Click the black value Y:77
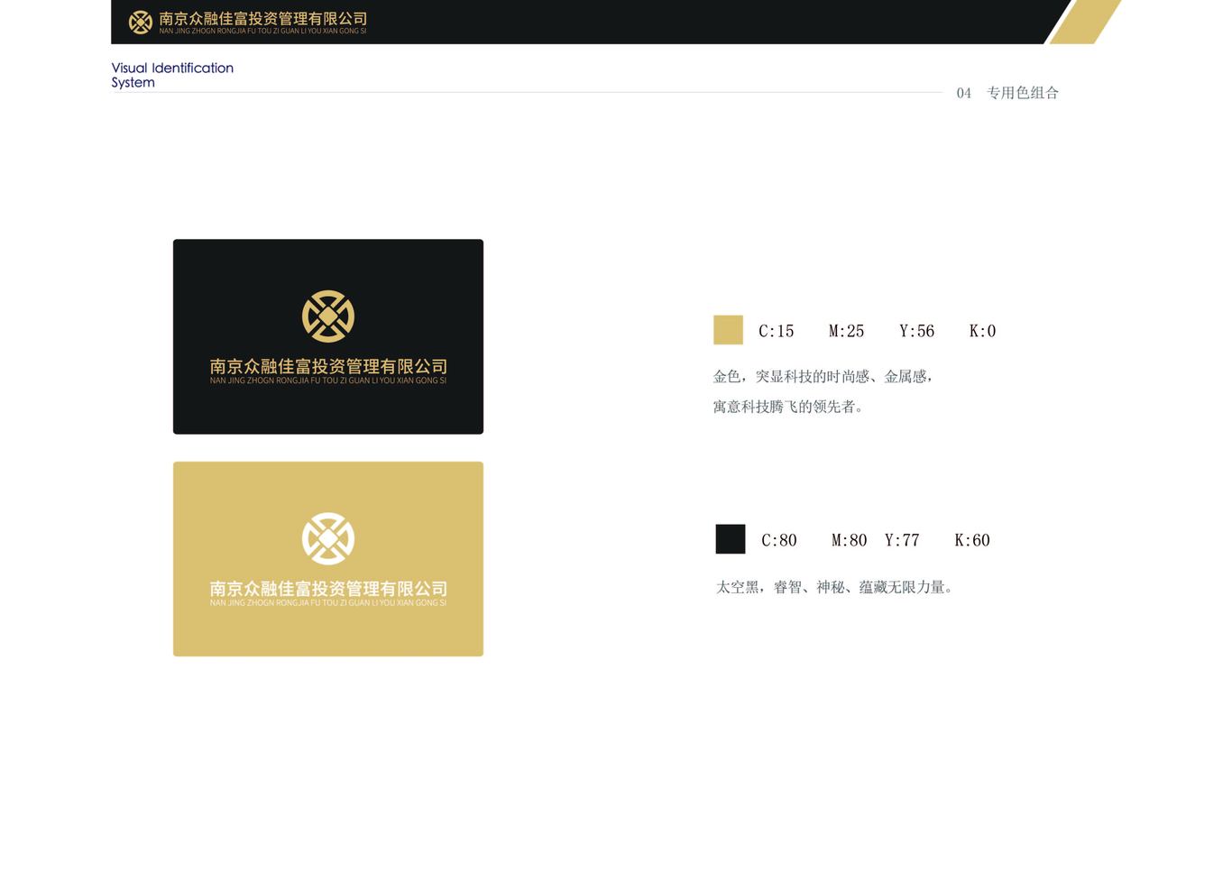Screen dimensions: 1232x871 (902, 540)
